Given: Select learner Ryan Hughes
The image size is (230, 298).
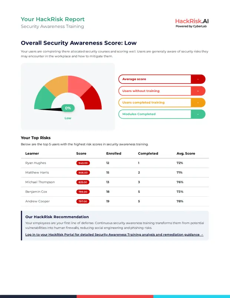Looking at the screenshot, I should [x=36, y=163].
